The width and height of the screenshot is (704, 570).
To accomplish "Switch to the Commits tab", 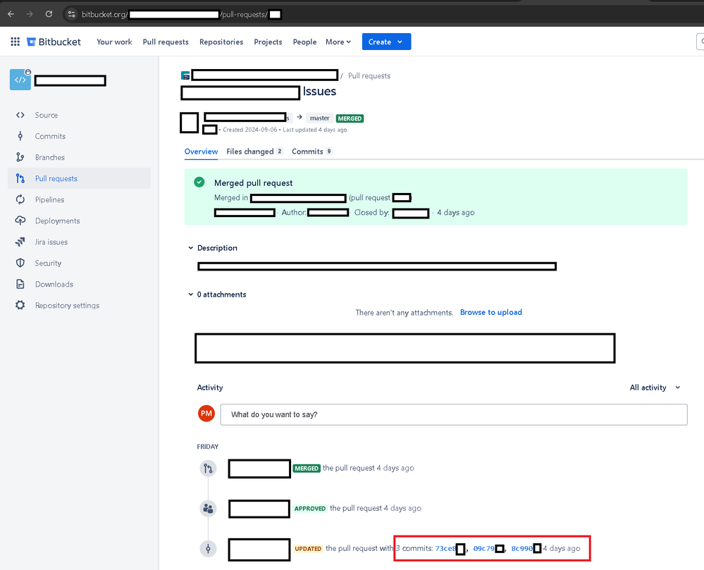I will click(312, 151).
